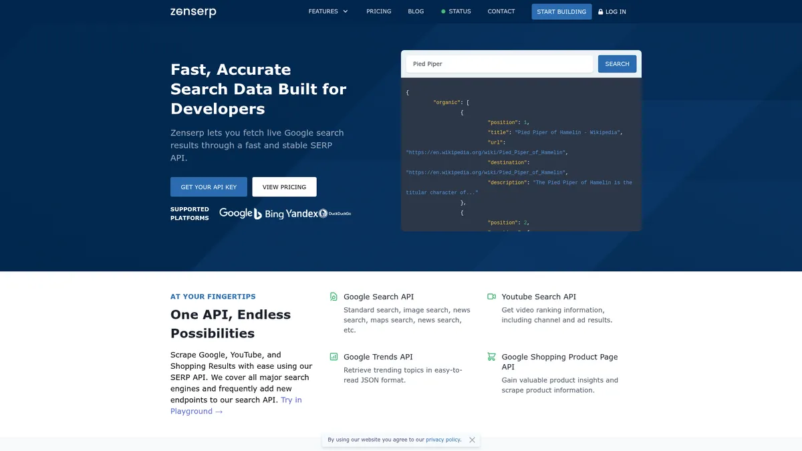Image resolution: width=802 pixels, height=451 pixels.
Task: Follow the Try in Playground link
Action: point(236,406)
